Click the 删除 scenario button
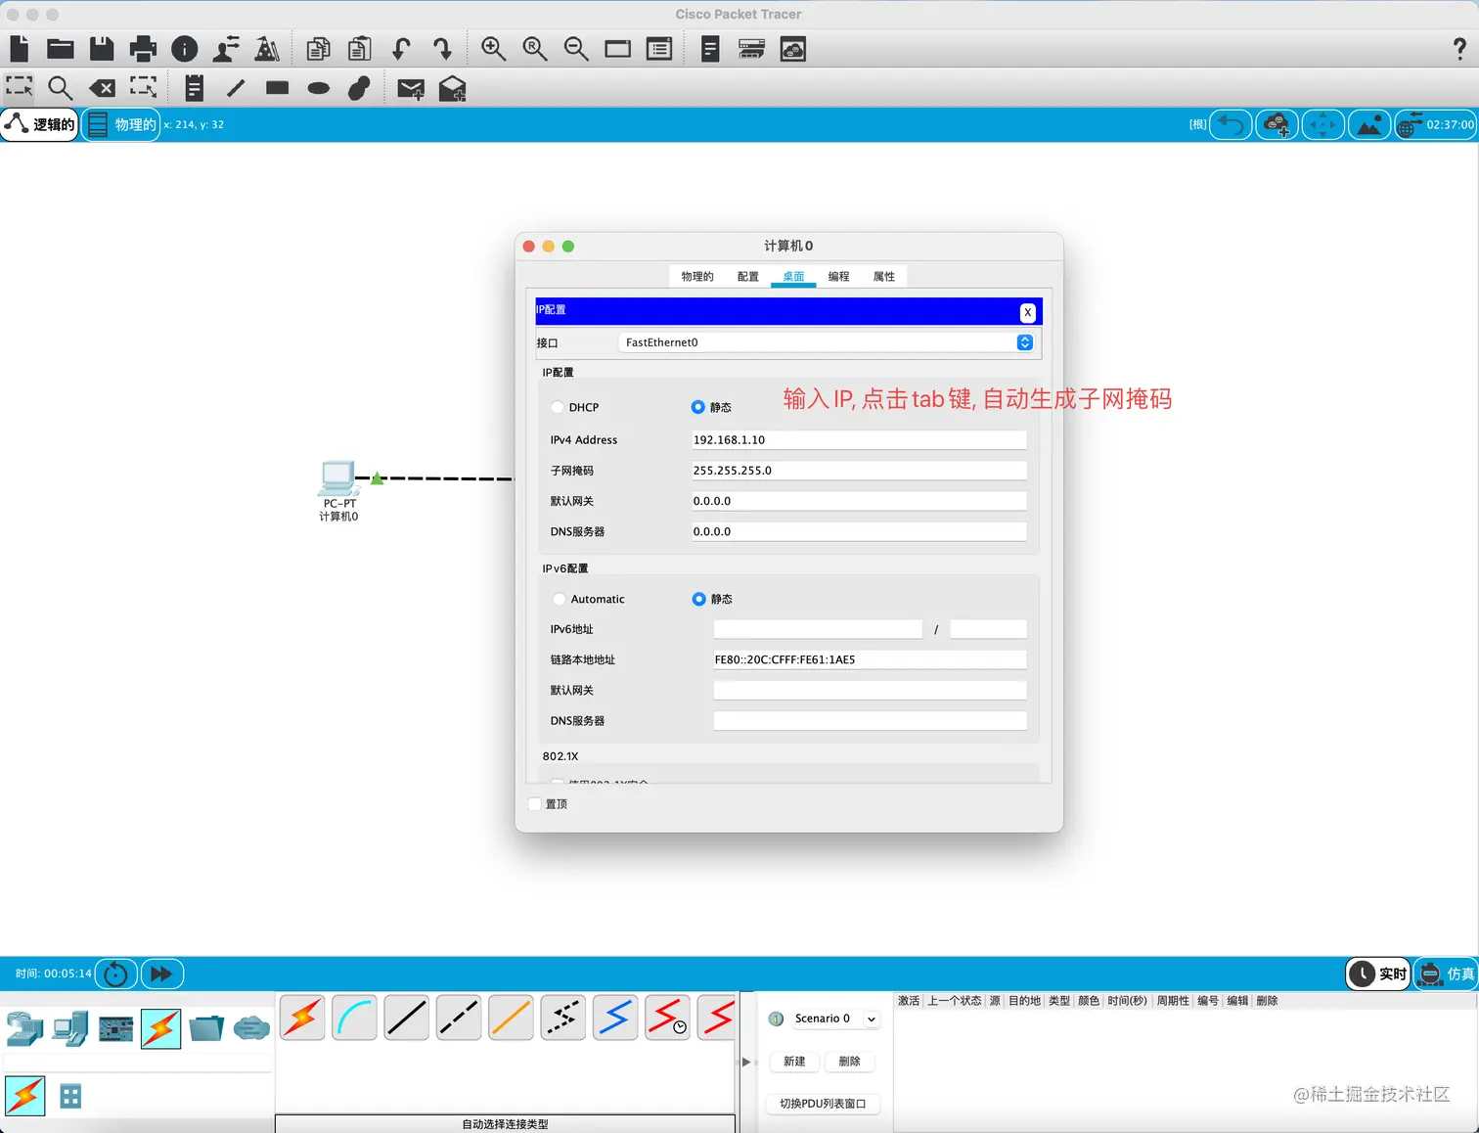This screenshot has width=1479, height=1133. [850, 1062]
